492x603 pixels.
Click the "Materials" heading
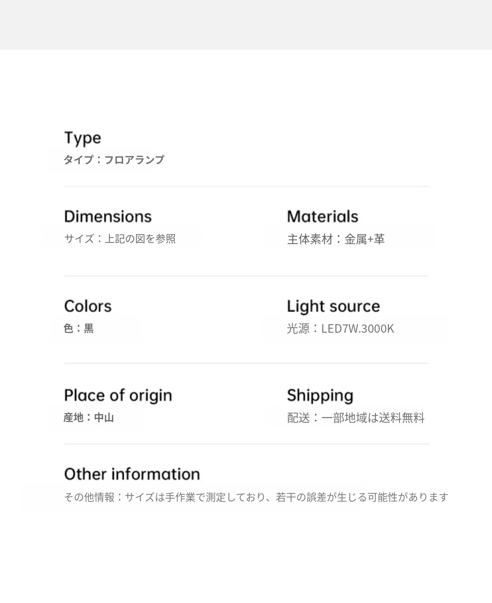coord(322,217)
